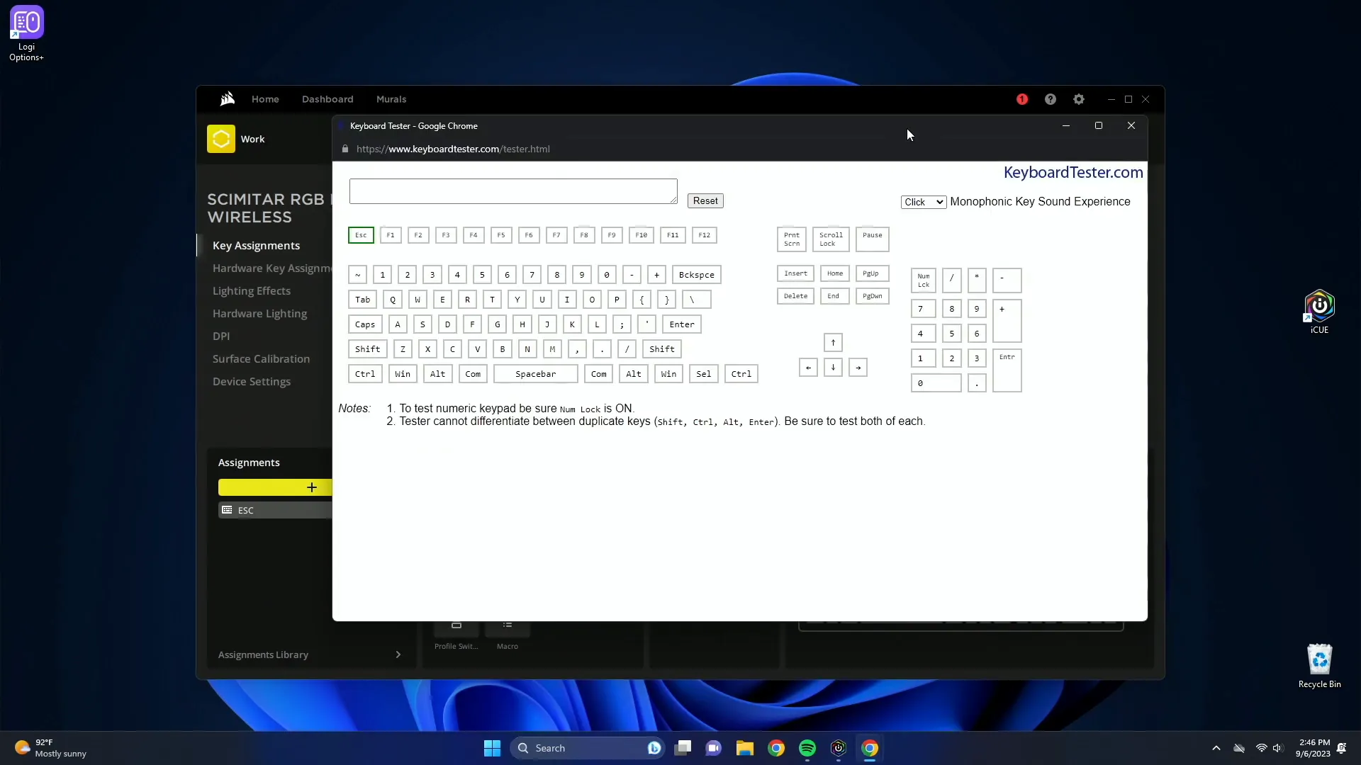
Task: Click the yellow Work profile icon
Action: [220, 139]
